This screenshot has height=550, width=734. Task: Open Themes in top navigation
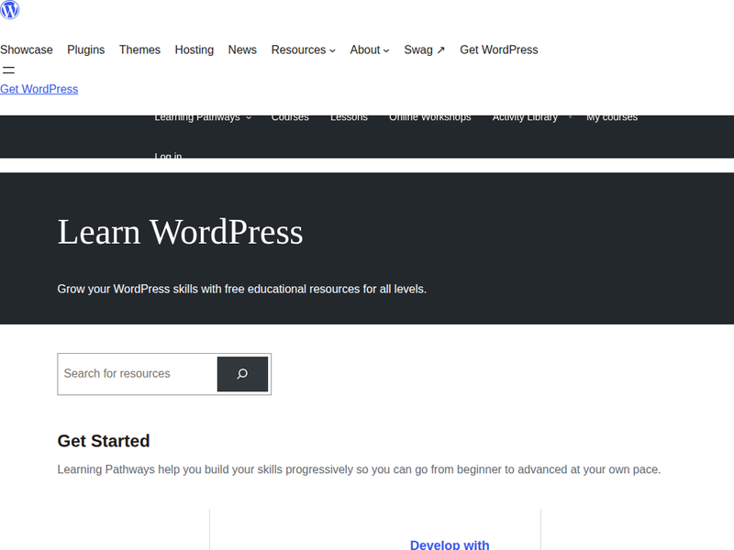point(139,49)
